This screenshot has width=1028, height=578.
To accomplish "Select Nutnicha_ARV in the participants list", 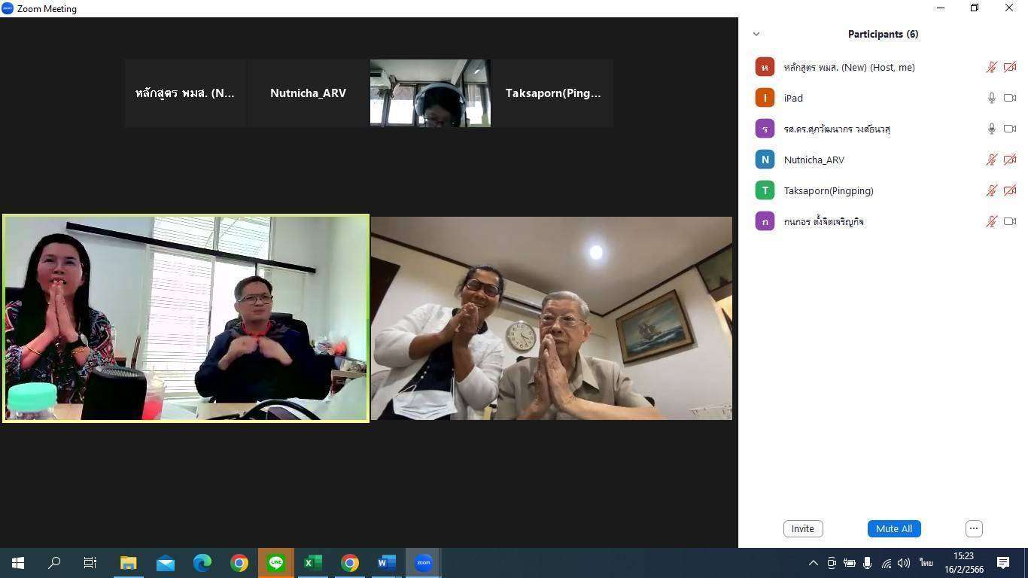I will (x=814, y=160).
